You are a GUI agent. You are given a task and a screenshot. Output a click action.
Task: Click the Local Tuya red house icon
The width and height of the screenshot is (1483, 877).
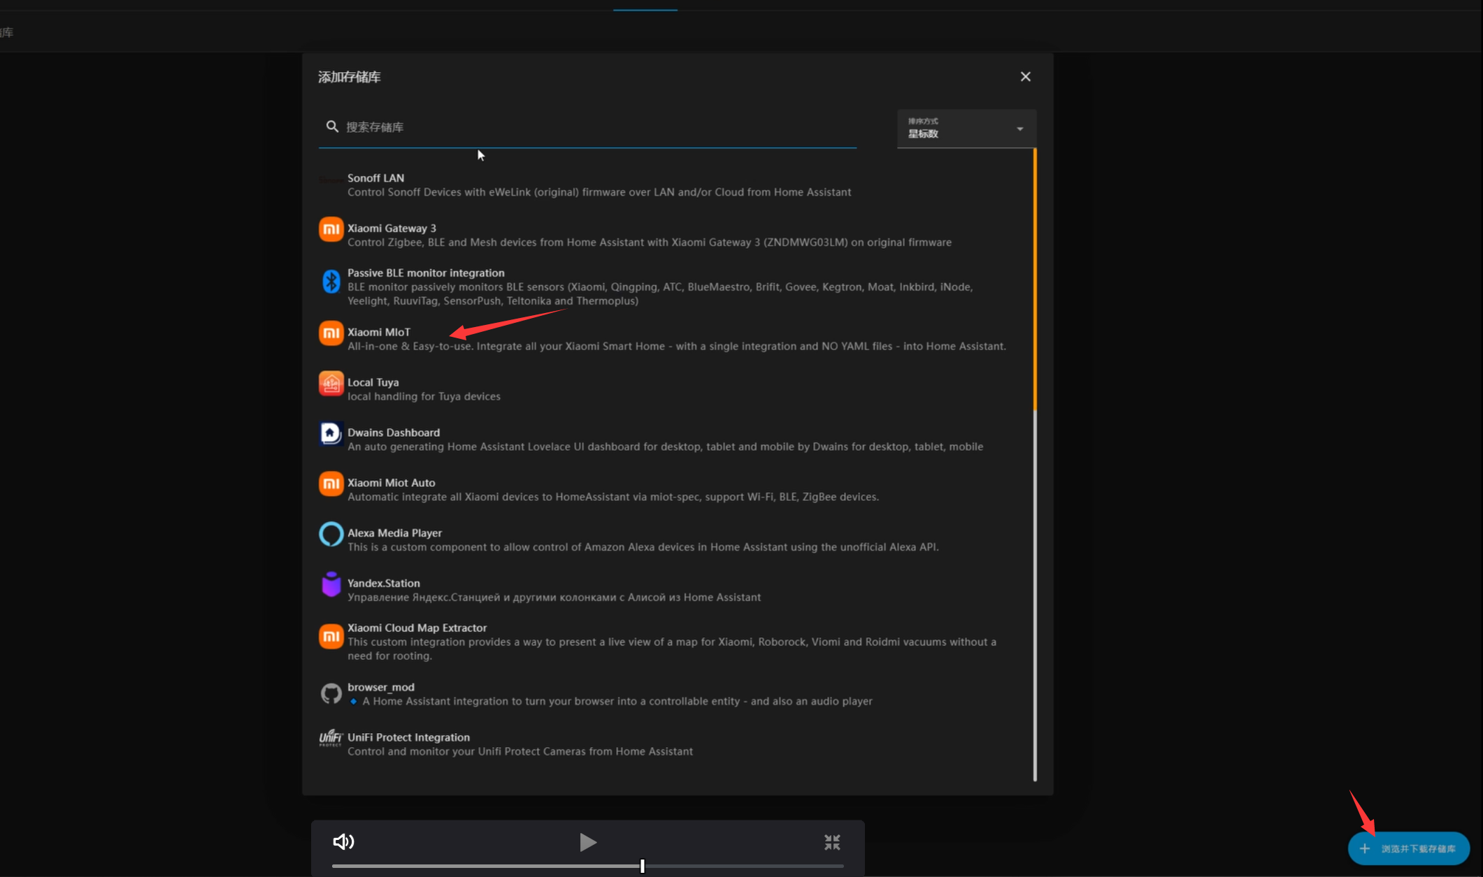point(331,383)
